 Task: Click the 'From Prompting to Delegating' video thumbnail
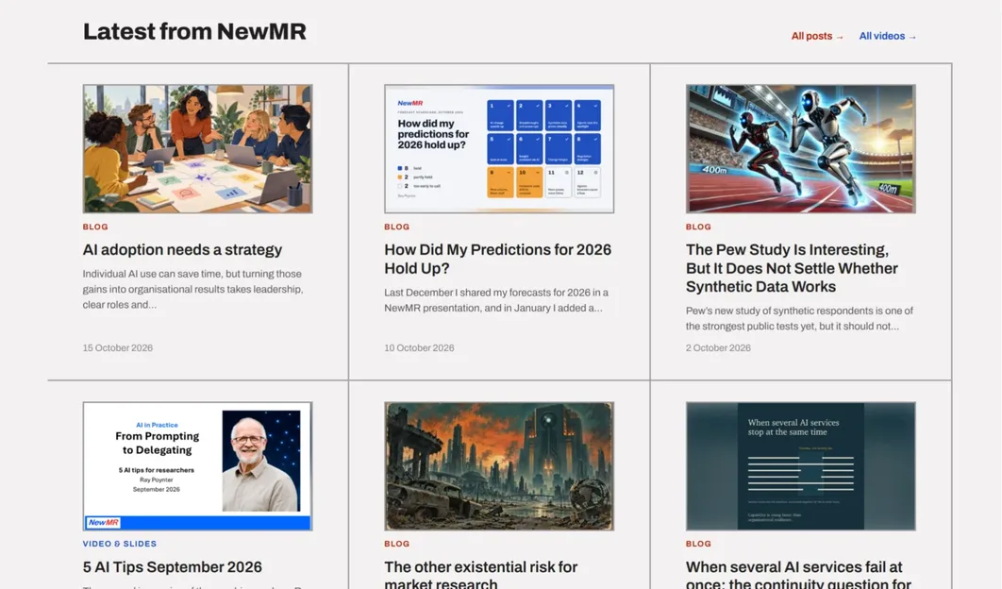[197, 466]
